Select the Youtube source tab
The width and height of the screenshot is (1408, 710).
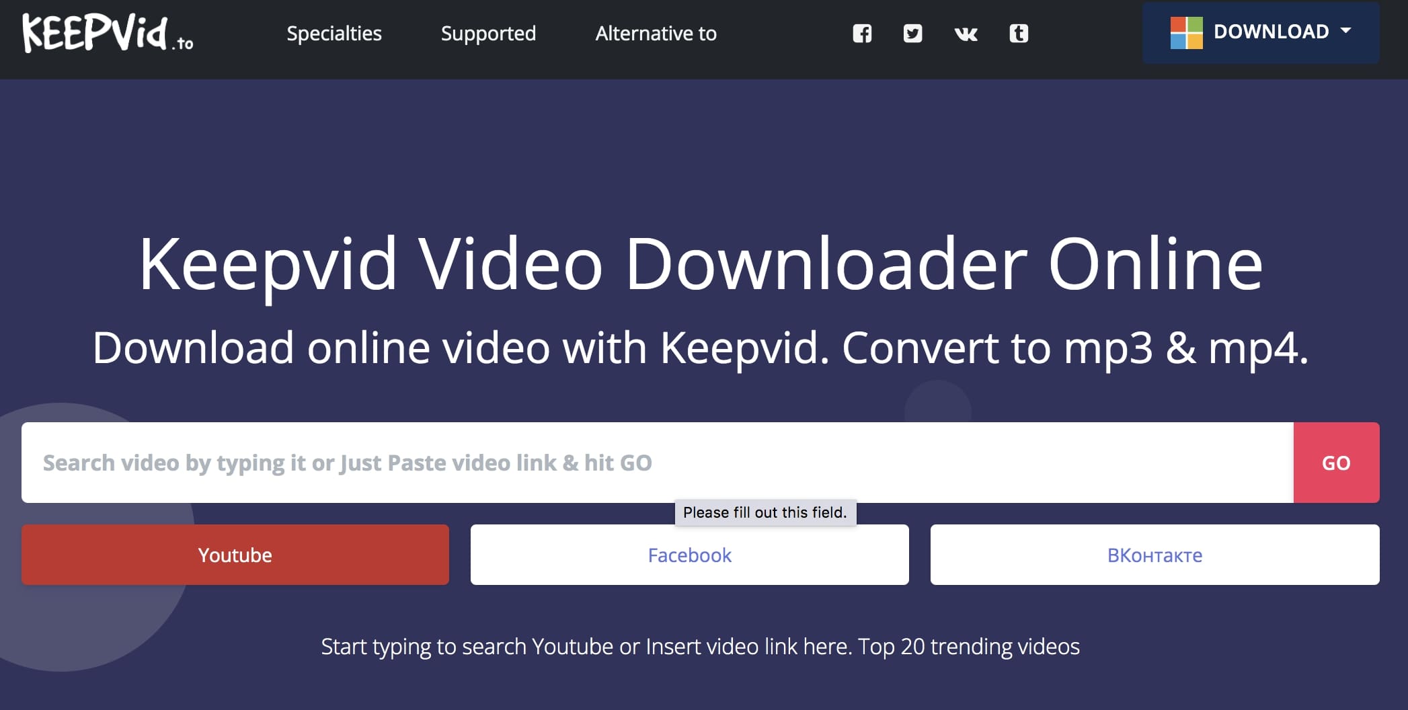[235, 555]
